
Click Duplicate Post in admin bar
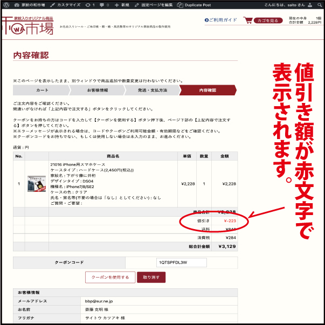point(194,5)
